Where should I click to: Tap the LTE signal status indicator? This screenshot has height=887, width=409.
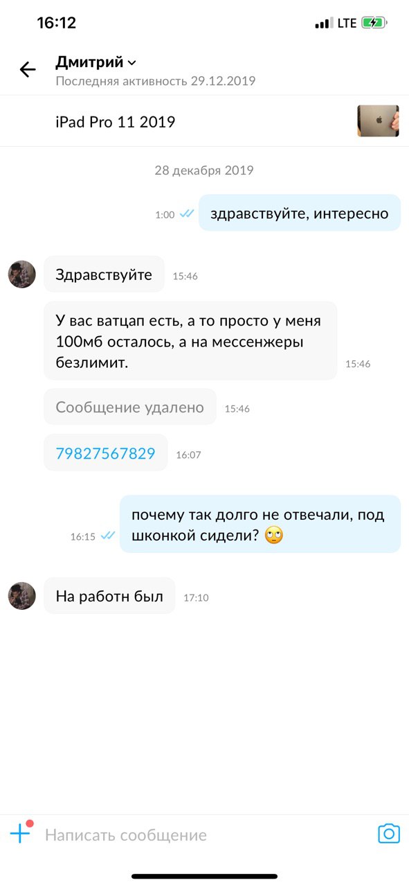336,23
